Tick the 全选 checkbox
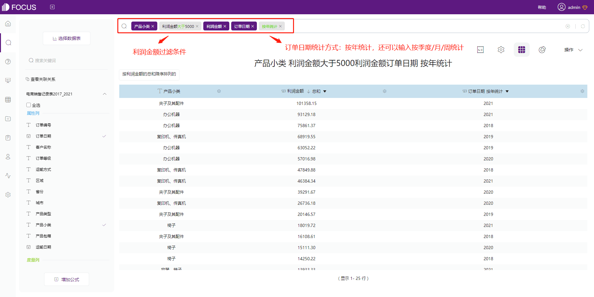The width and height of the screenshot is (594, 297). pyautogui.click(x=29, y=105)
